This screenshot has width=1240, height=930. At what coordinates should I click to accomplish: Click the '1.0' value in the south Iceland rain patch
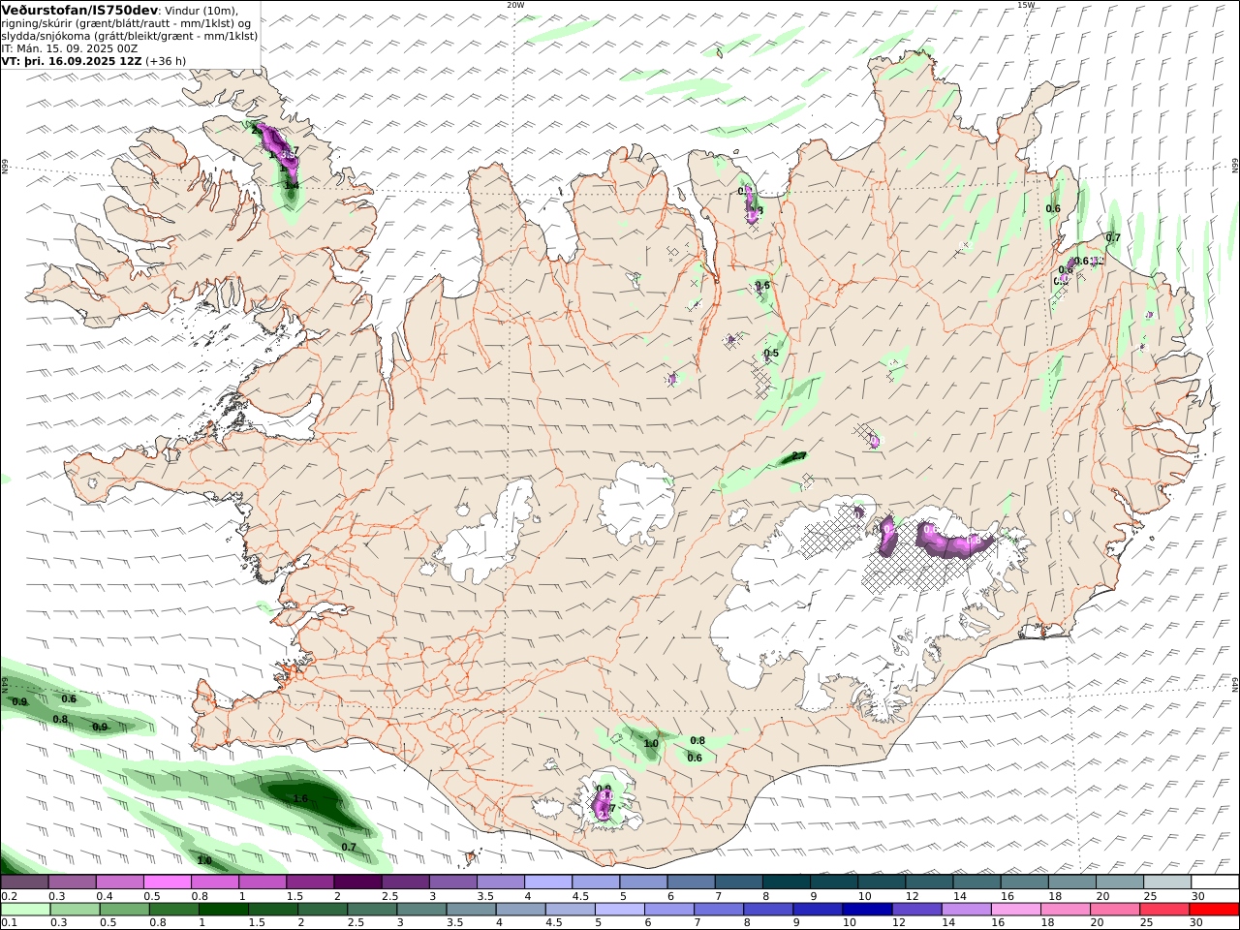pyautogui.click(x=651, y=744)
